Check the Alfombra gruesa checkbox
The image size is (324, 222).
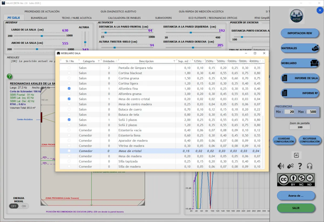pos(69,94)
